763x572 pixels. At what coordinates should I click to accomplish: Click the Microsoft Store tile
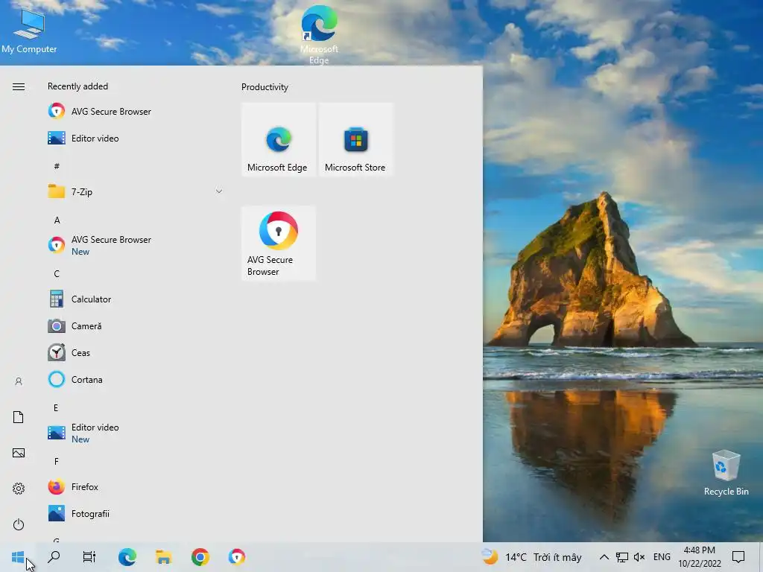click(x=355, y=139)
